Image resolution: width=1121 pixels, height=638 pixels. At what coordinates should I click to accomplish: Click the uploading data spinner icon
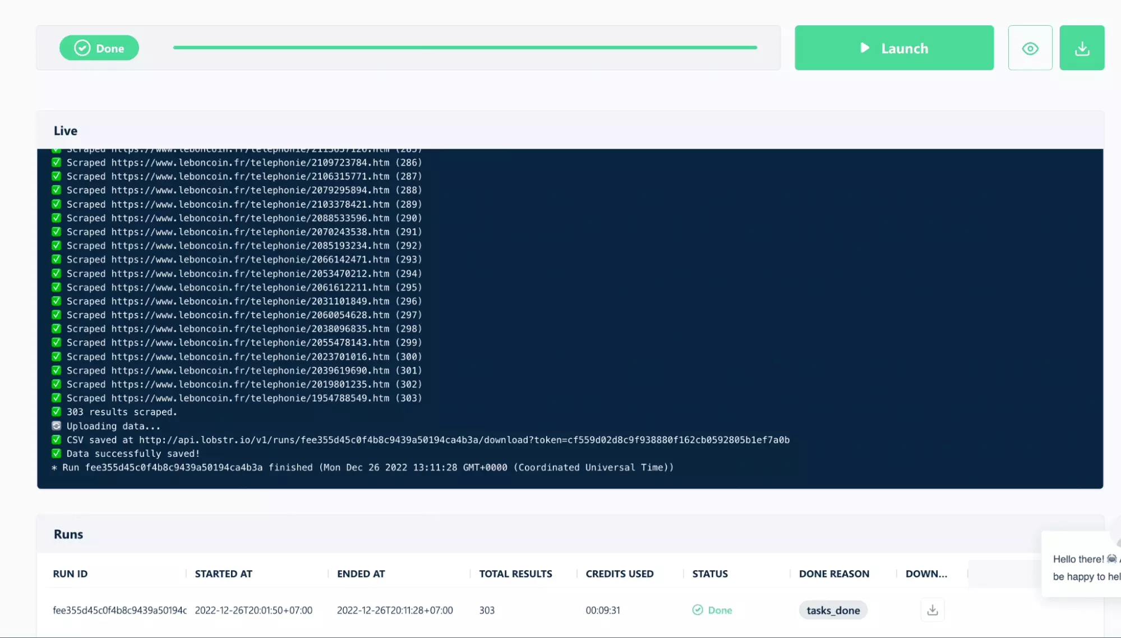56,426
